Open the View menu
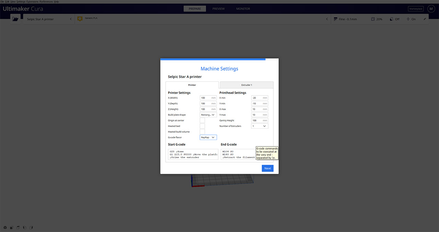The width and height of the screenshot is (439, 232). (x=13, y=2)
